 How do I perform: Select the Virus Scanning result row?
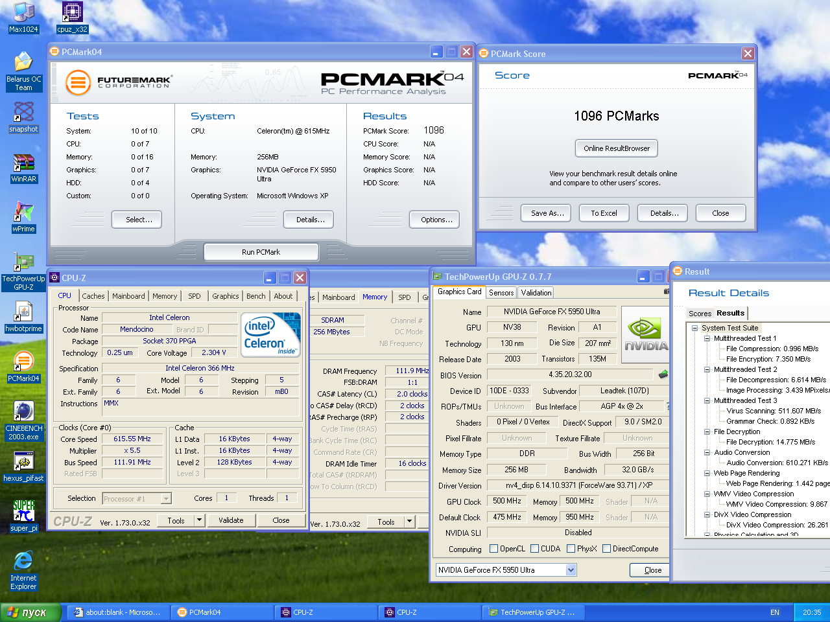pos(774,411)
